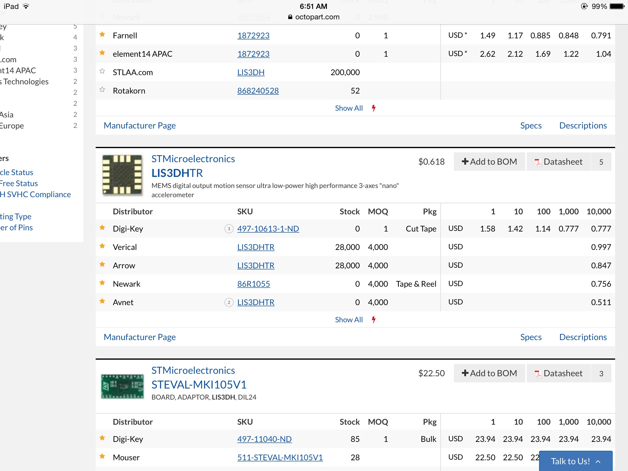628x471 pixels.
Task: Open the STLAA.com LIS3DH SKU link
Action: tap(251, 72)
